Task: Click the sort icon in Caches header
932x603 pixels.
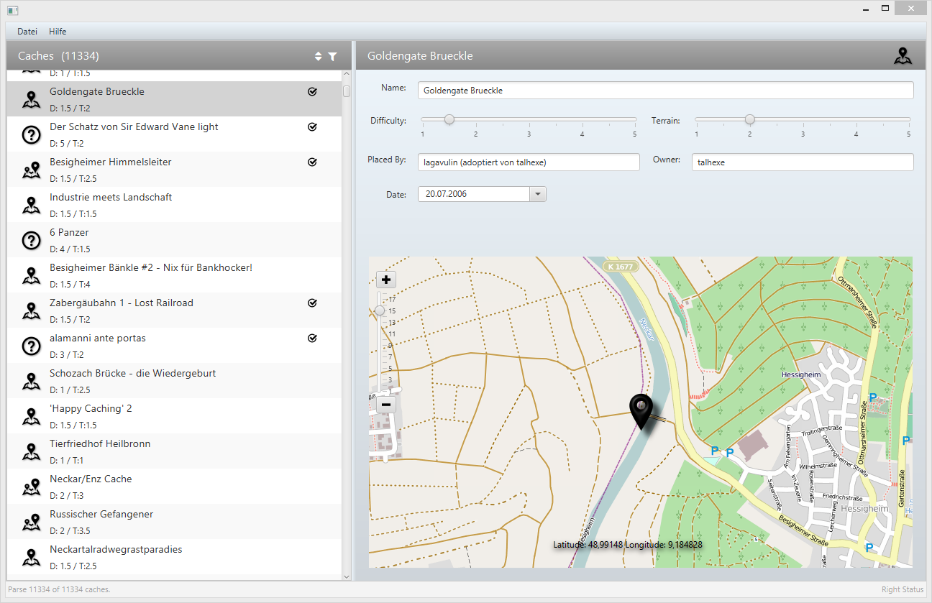Action: [x=319, y=56]
